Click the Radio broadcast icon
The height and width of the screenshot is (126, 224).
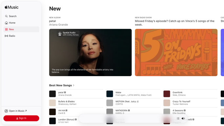tap(6, 36)
